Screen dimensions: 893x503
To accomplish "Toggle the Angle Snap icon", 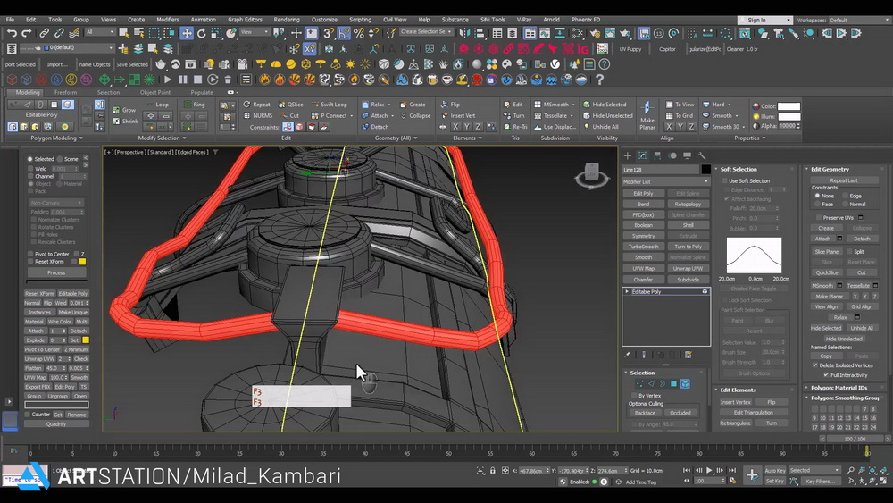I will coord(344,33).
